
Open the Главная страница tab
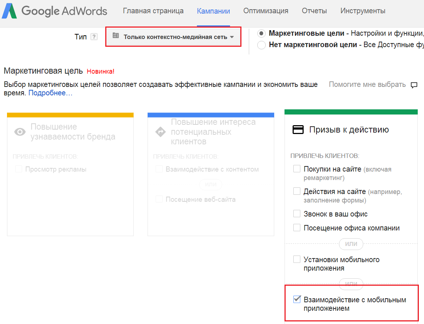[x=153, y=11]
